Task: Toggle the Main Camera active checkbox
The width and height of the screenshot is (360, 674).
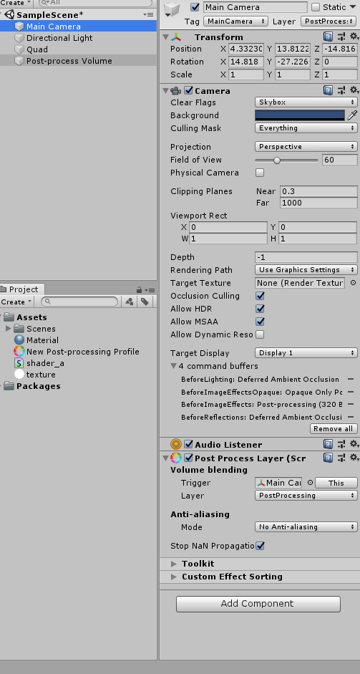Action: 195,7
